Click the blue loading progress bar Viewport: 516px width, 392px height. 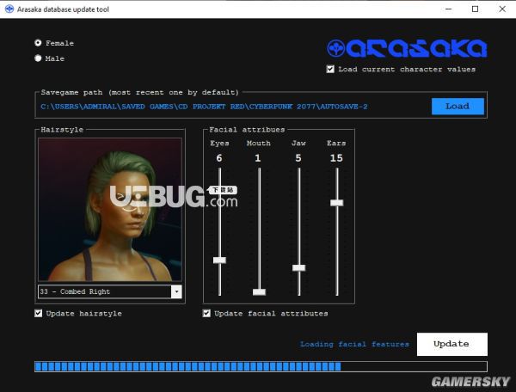pos(261,366)
